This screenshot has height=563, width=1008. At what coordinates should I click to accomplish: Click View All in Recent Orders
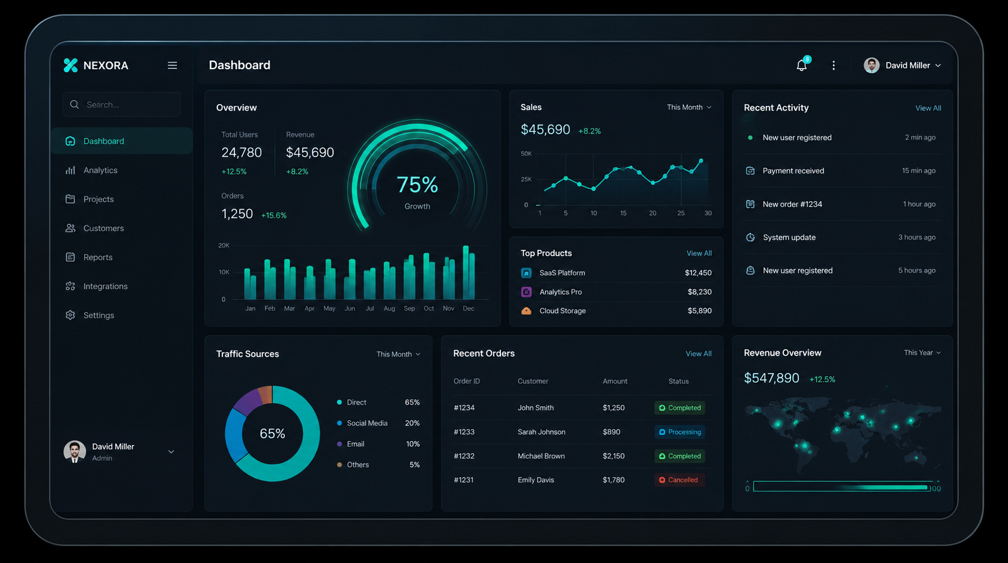tap(699, 354)
